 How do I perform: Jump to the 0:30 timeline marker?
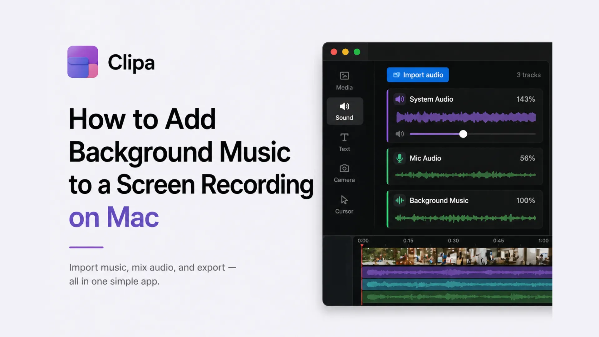point(453,241)
